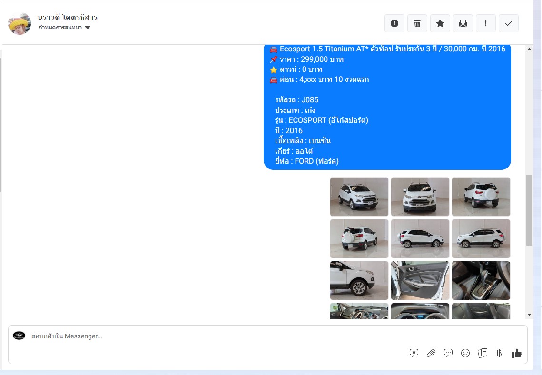Open gear shifter interior photo
Viewport: 542px width, 375px height.
pos(481,280)
